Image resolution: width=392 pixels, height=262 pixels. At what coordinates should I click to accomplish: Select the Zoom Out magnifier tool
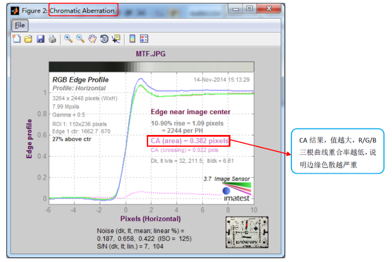pyautogui.click(x=80, y=39)
